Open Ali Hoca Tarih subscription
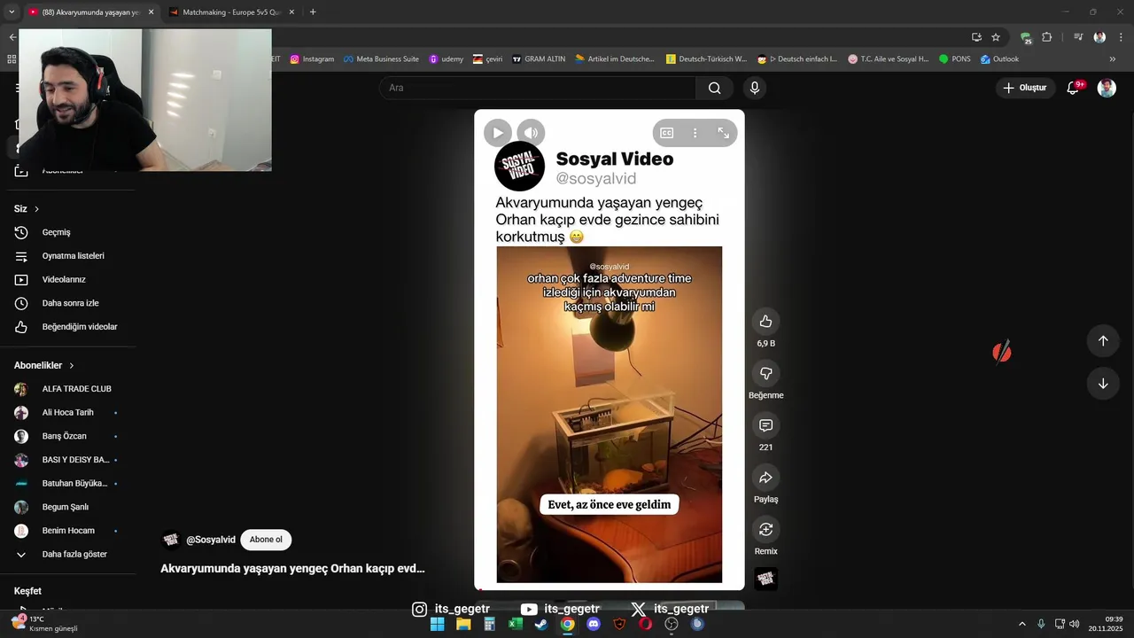Viewport: 1134px width, 638px height. 67,413
